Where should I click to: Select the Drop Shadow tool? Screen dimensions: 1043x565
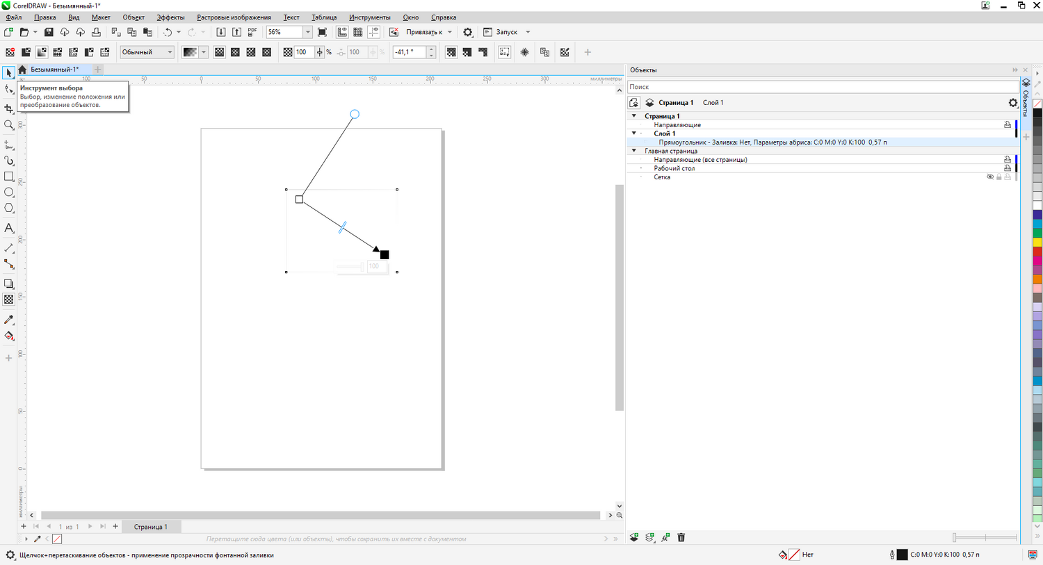point(9,284)
